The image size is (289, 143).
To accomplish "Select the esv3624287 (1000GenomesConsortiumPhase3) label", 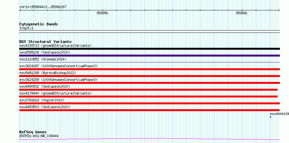I will (58, 66).
